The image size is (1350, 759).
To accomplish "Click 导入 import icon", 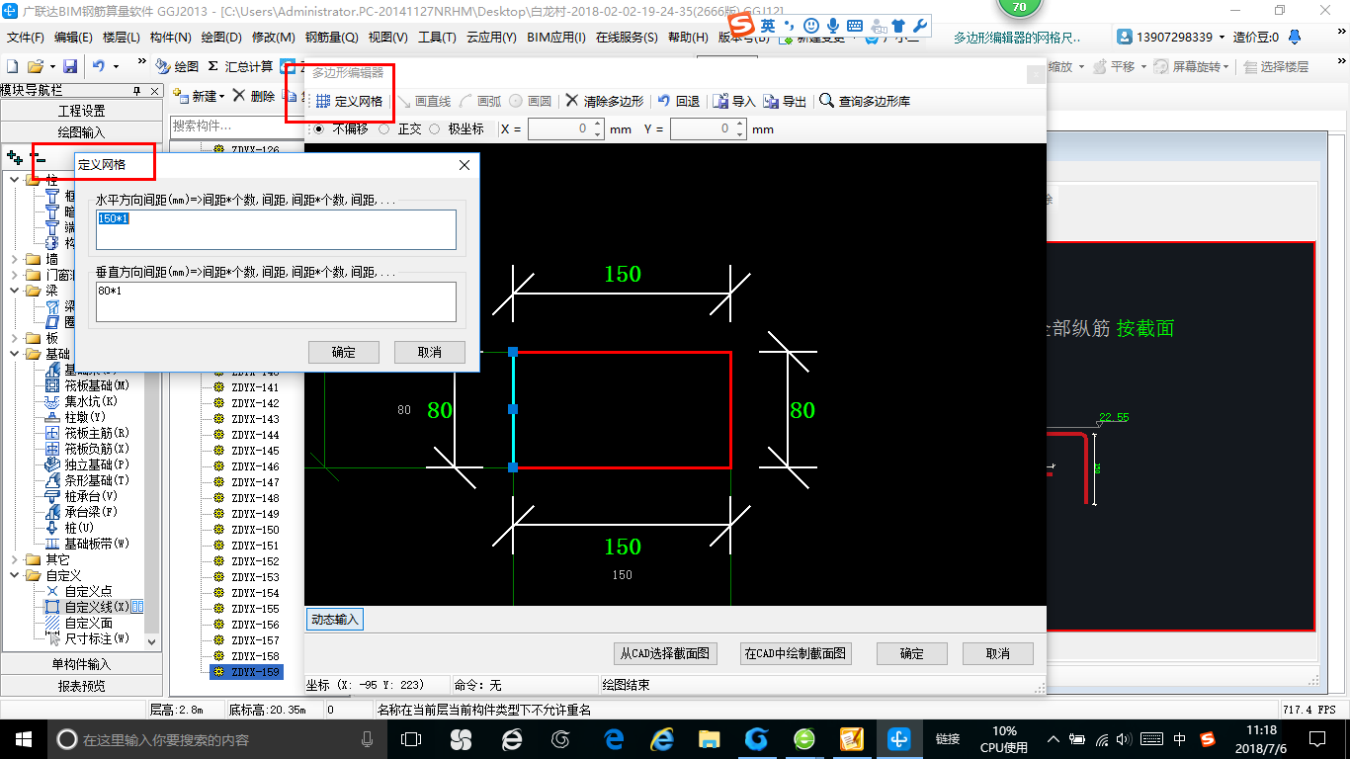I will (720, 101).
